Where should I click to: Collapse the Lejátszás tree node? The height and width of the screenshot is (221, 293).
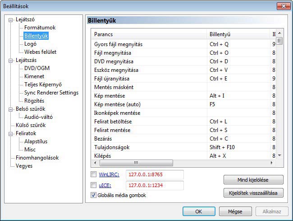11,60
